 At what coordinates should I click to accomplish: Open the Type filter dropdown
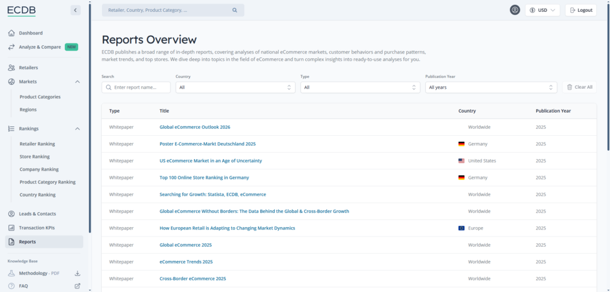click(361, 88)
